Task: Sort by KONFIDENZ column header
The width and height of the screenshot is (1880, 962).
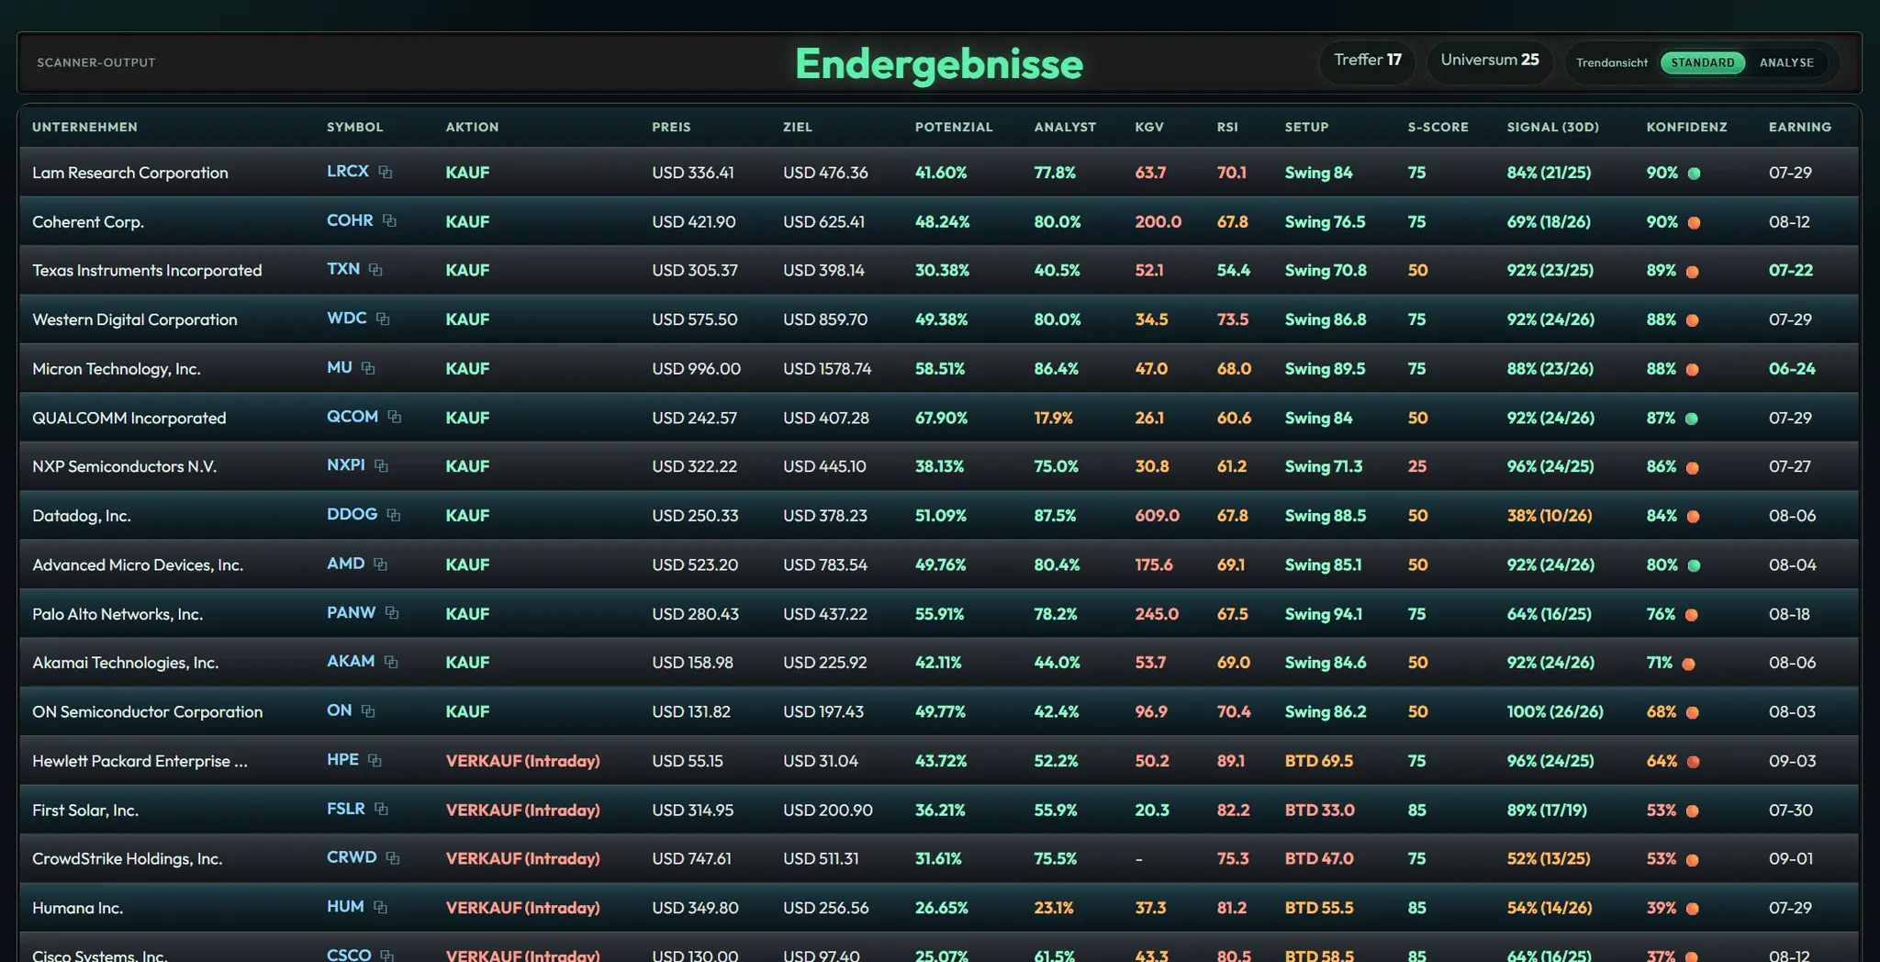Action: coord(1686,127)
